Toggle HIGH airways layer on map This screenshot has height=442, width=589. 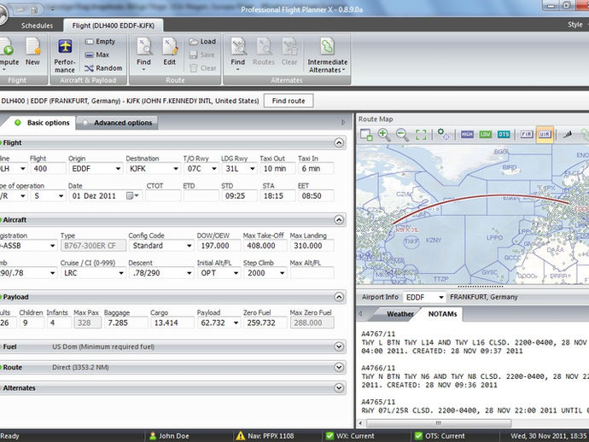coord(467,135)
